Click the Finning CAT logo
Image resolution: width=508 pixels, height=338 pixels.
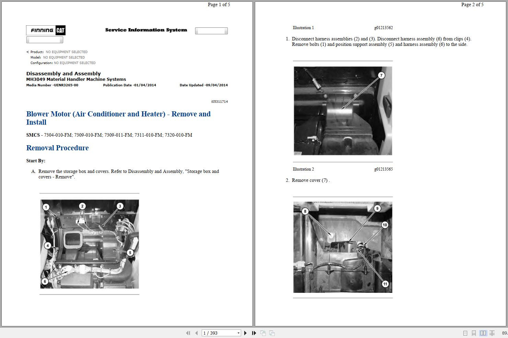click(46, 30)
